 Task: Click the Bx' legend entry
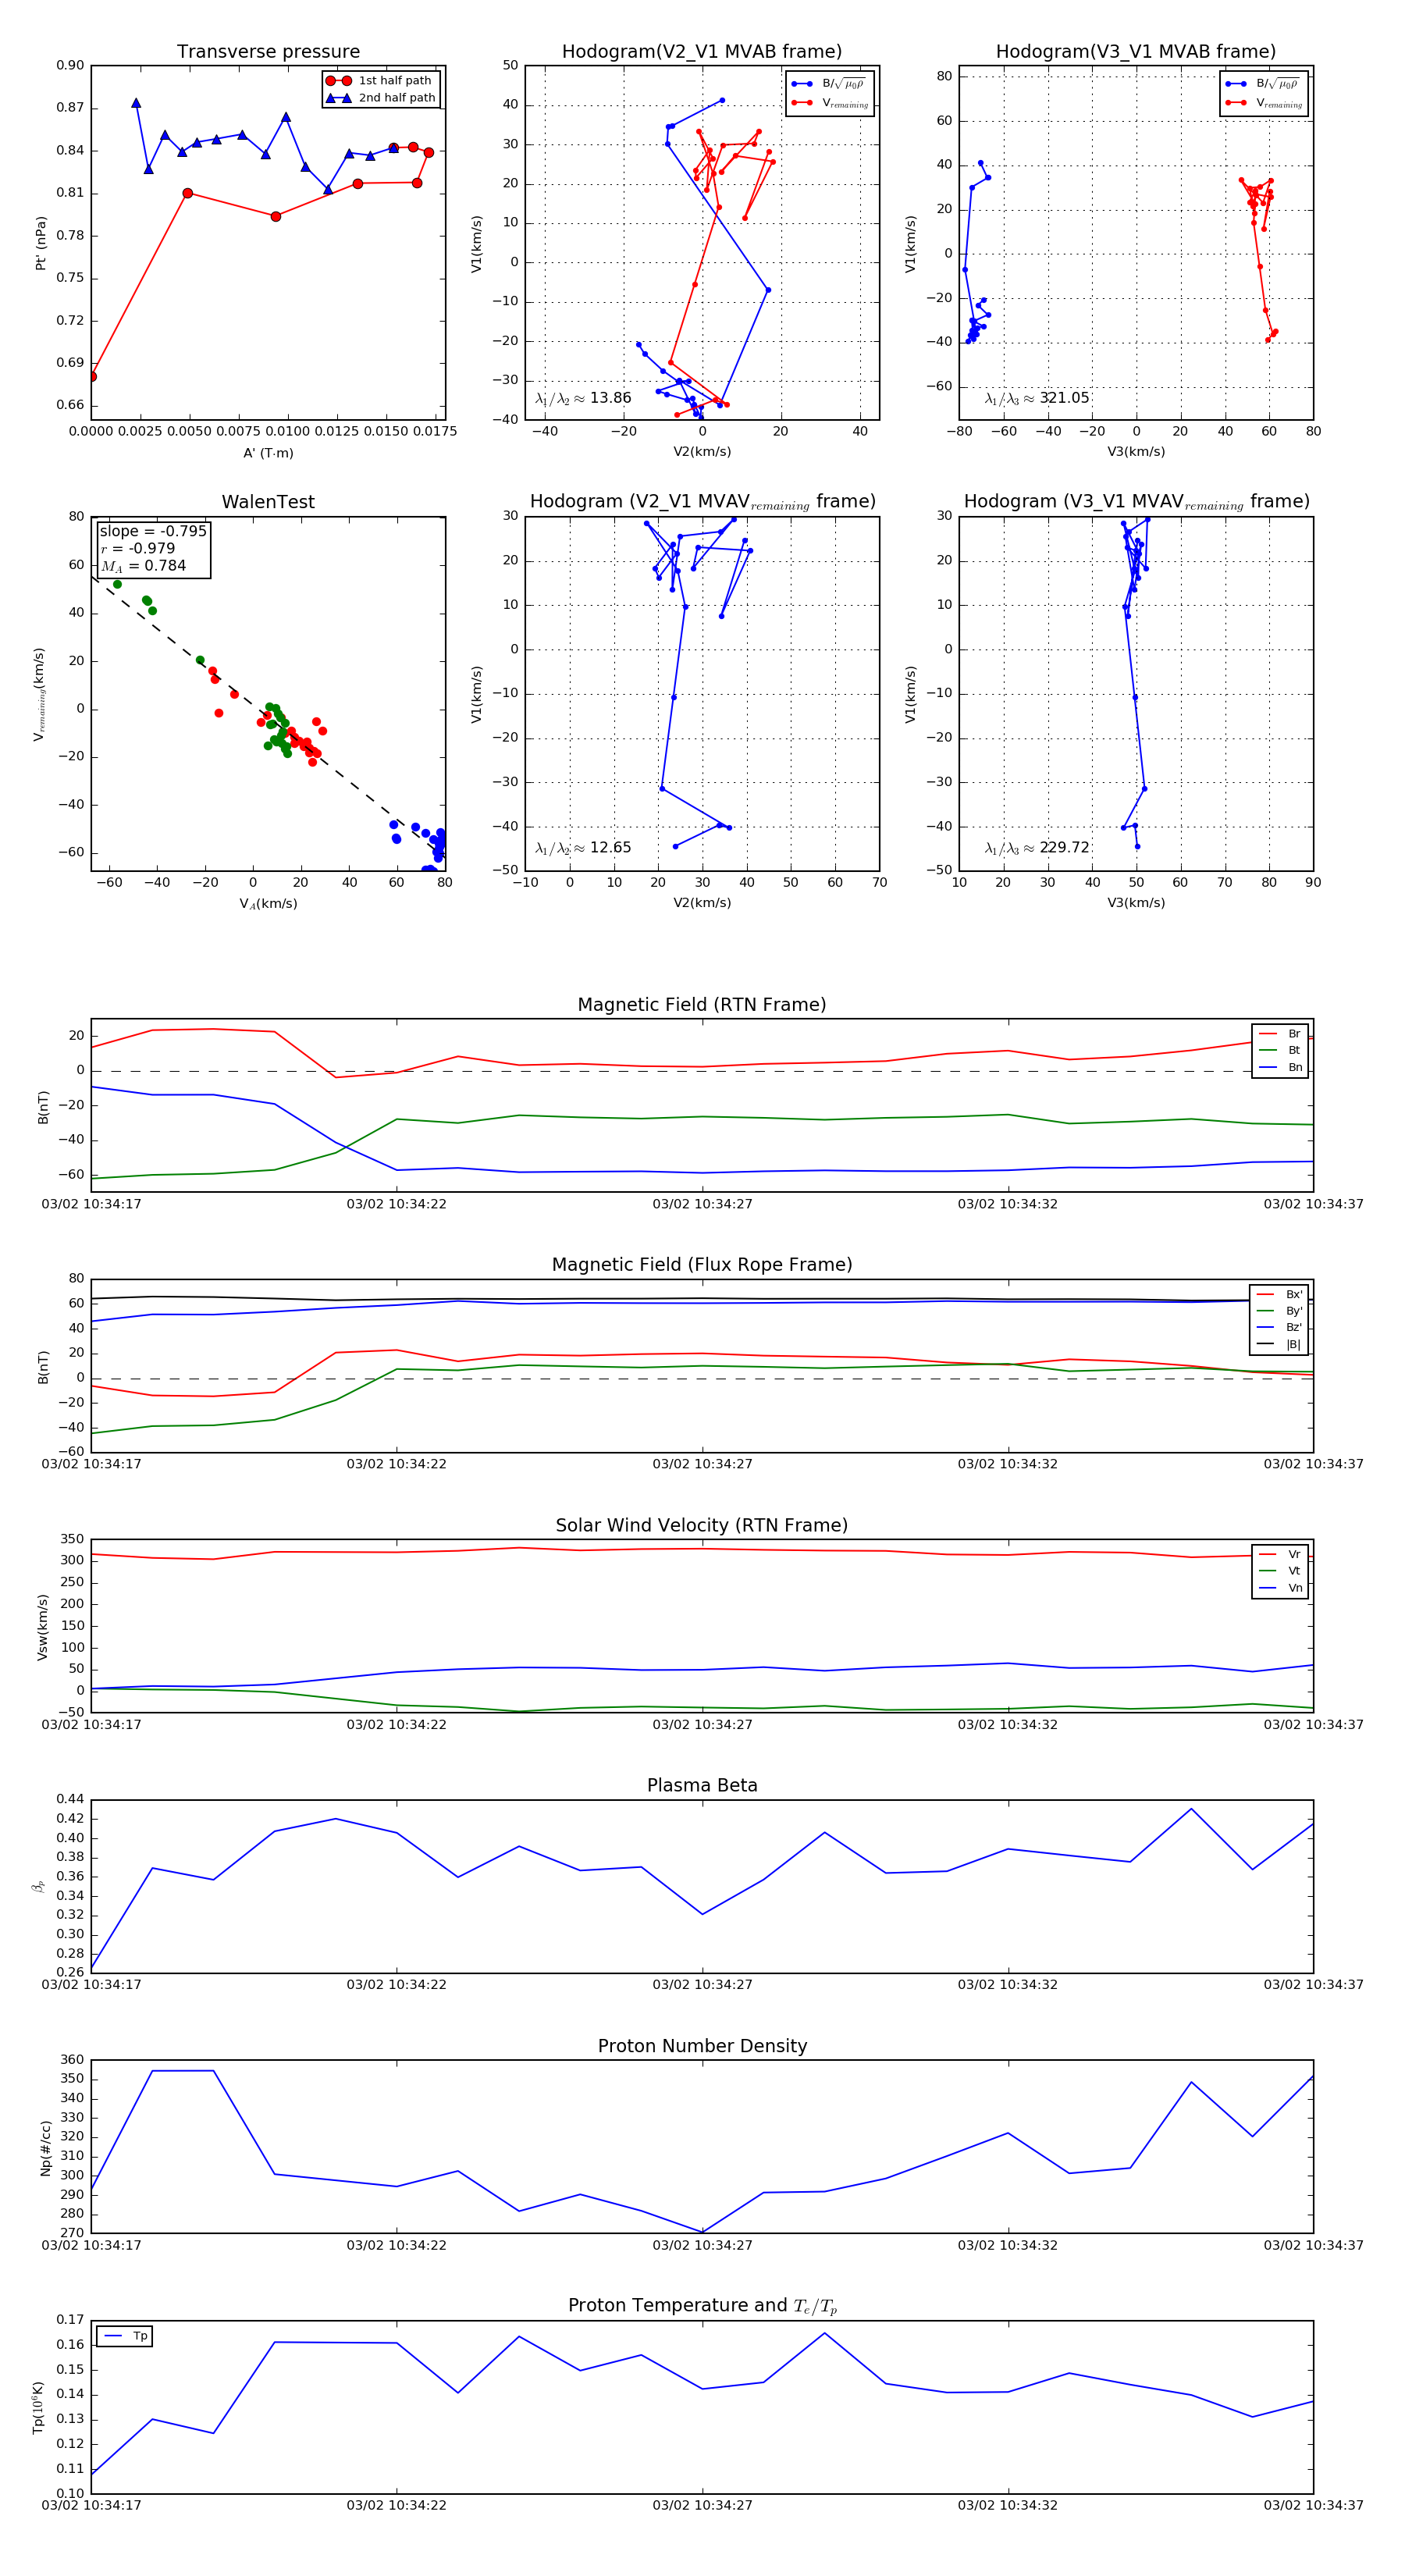[1279, 1294]
